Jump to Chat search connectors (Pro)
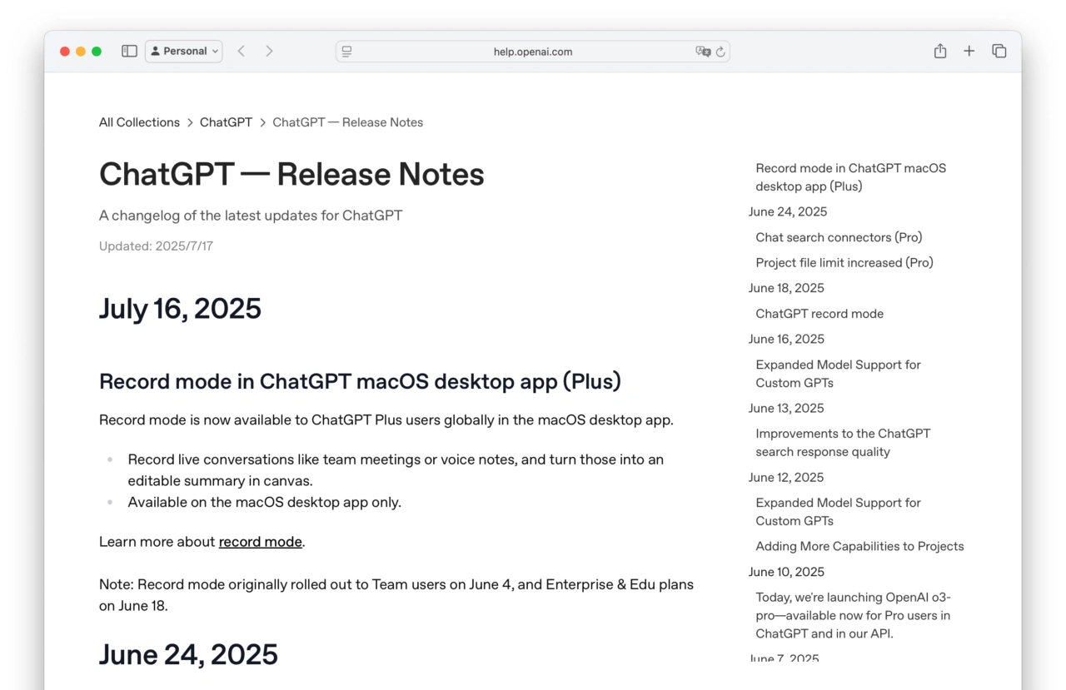This screenshot has width=1066, height=690. pyautogui.click(x=839, y=237)
